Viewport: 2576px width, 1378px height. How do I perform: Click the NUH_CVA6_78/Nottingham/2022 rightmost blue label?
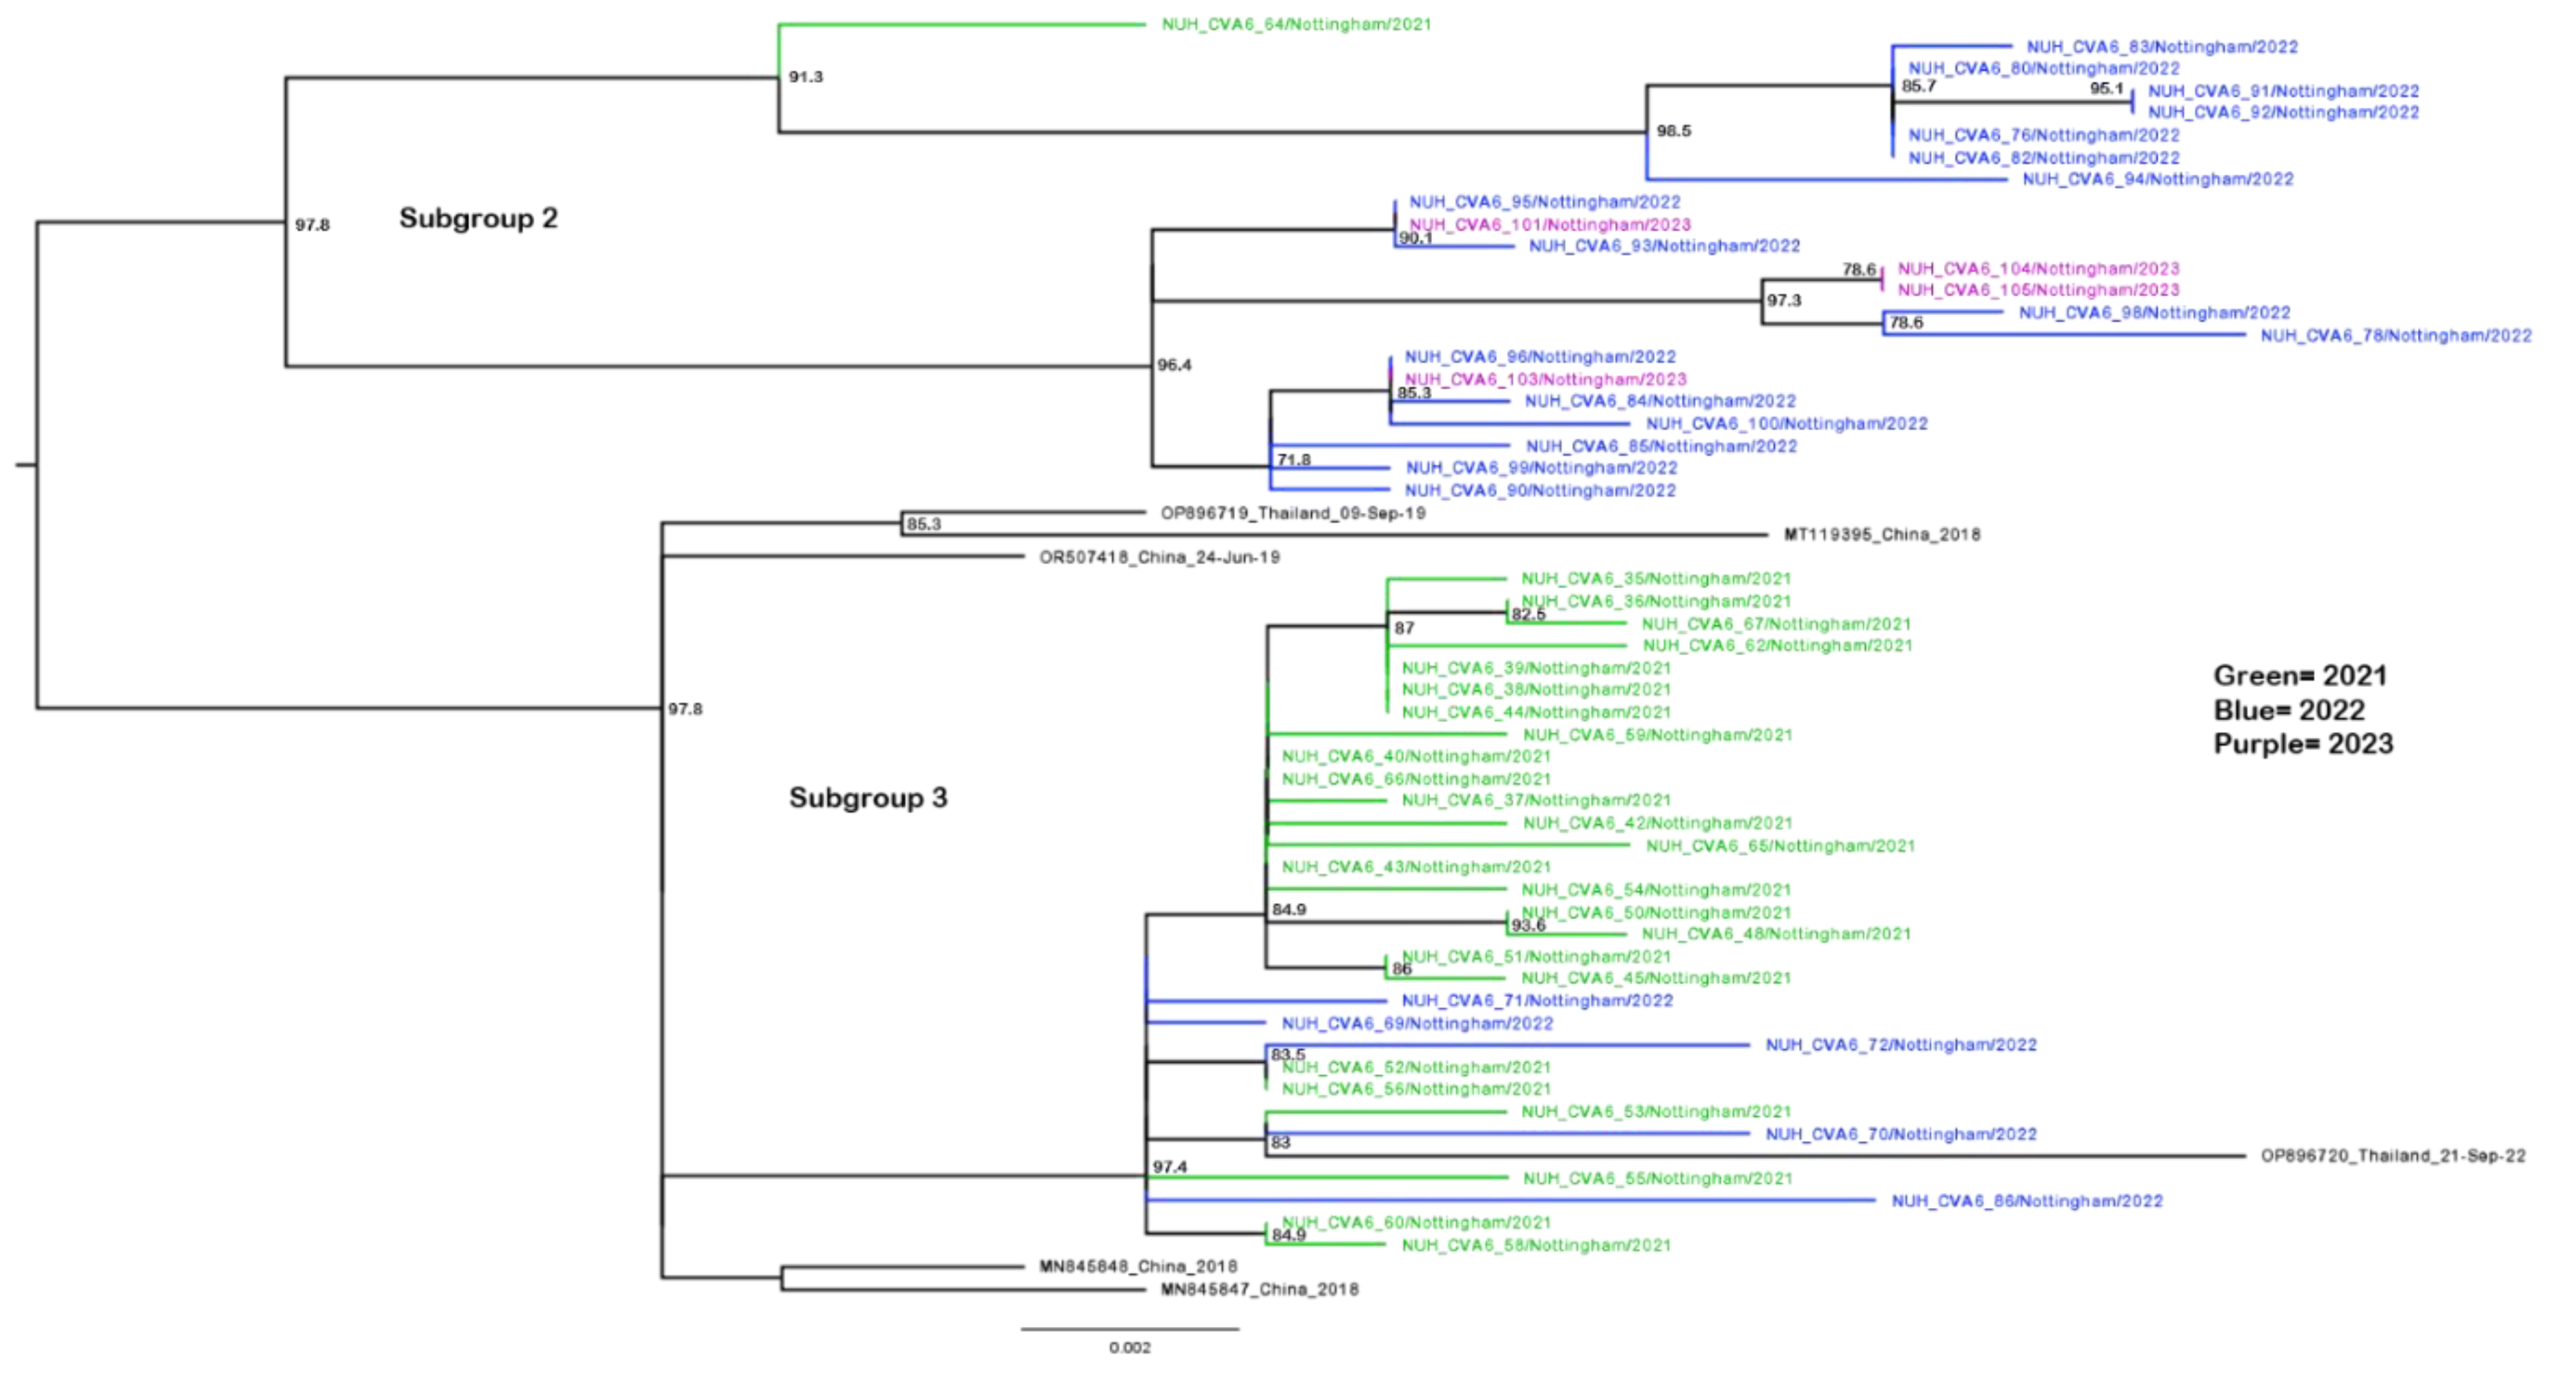point(2399,337)
